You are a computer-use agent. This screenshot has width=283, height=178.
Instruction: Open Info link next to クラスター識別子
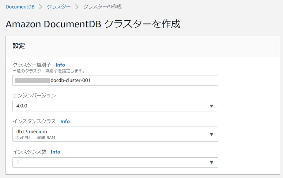(60, 65)
